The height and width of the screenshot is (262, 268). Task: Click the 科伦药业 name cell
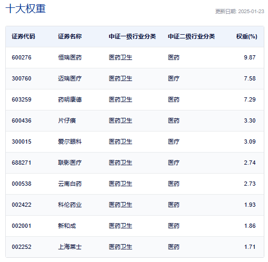point(70,205)
